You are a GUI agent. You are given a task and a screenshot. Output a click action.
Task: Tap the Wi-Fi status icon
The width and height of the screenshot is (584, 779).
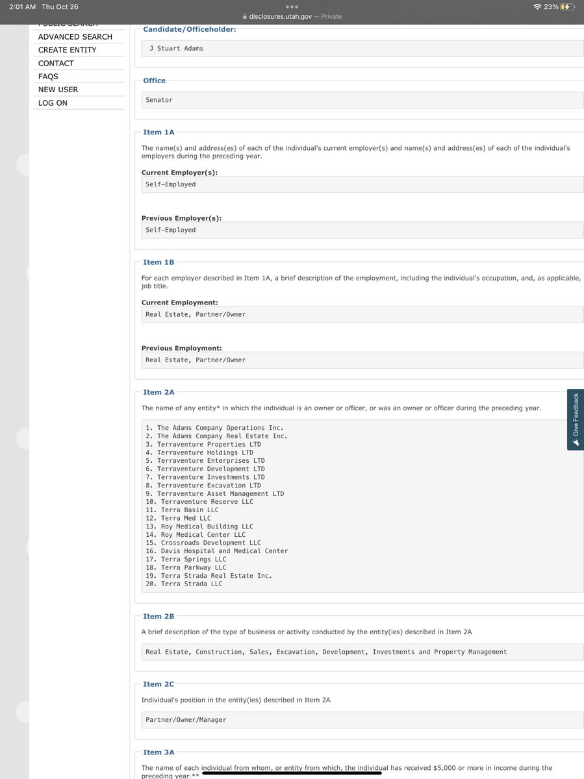click(538, 7)
